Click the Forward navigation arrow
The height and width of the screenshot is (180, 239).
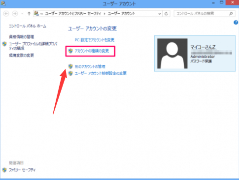point(15,14)
